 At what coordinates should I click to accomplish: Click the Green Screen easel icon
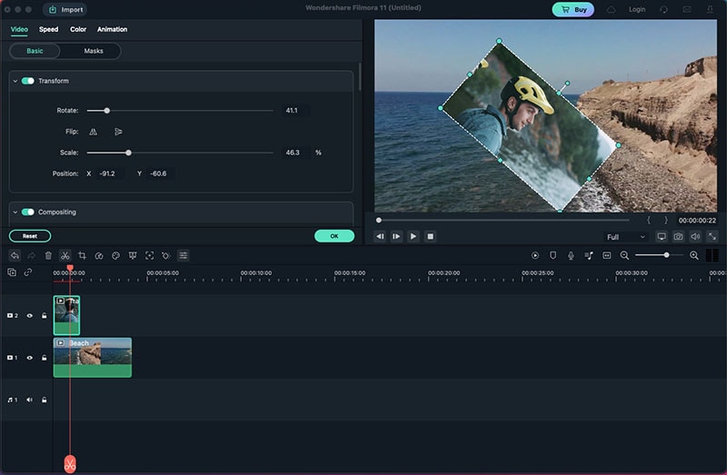coord(133,255)
